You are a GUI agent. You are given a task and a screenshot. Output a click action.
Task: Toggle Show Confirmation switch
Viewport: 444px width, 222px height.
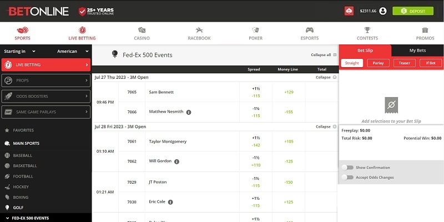tap(347, 168)
